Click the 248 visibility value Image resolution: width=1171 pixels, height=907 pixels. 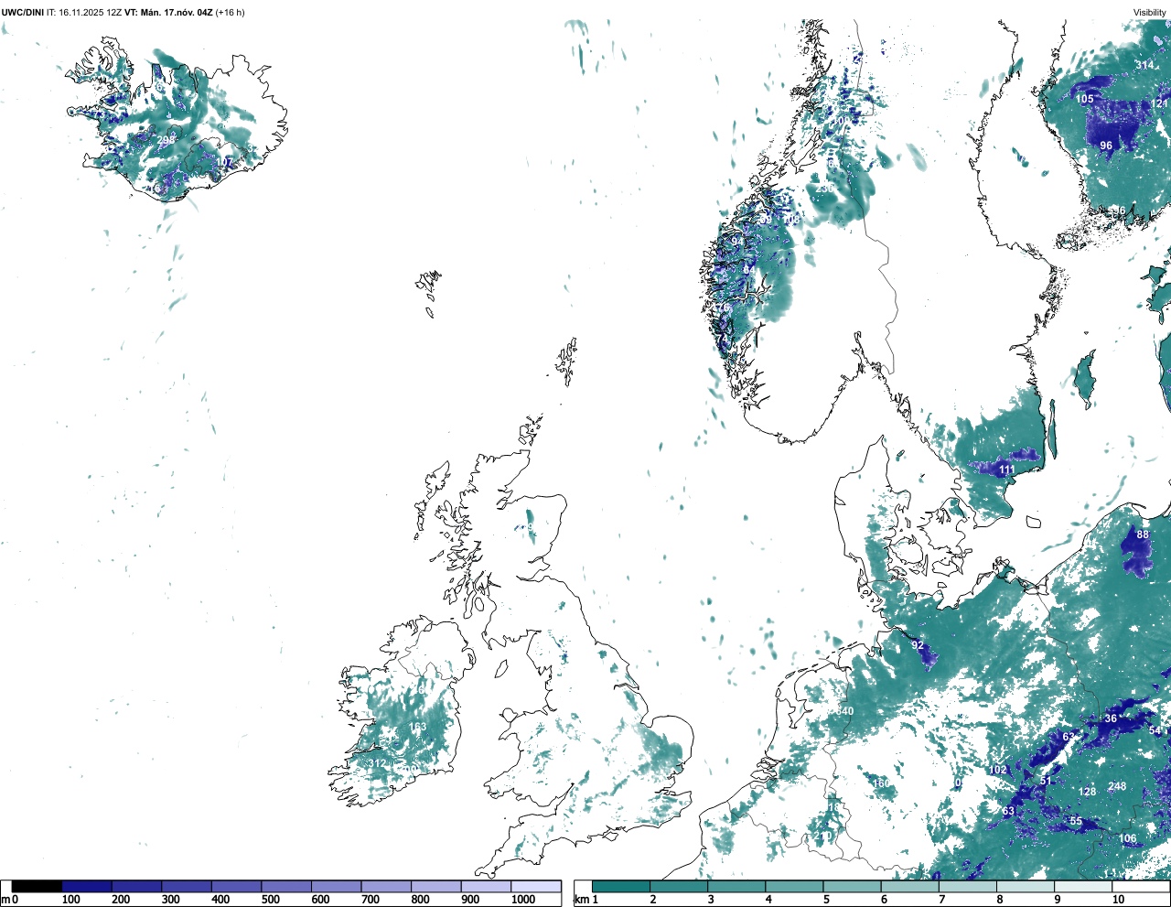1117,786
